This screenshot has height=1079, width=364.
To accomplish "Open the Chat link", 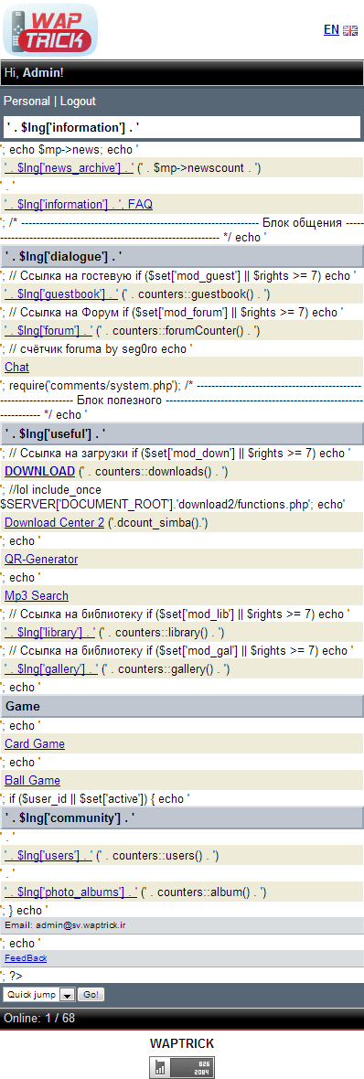I will 16,367.
